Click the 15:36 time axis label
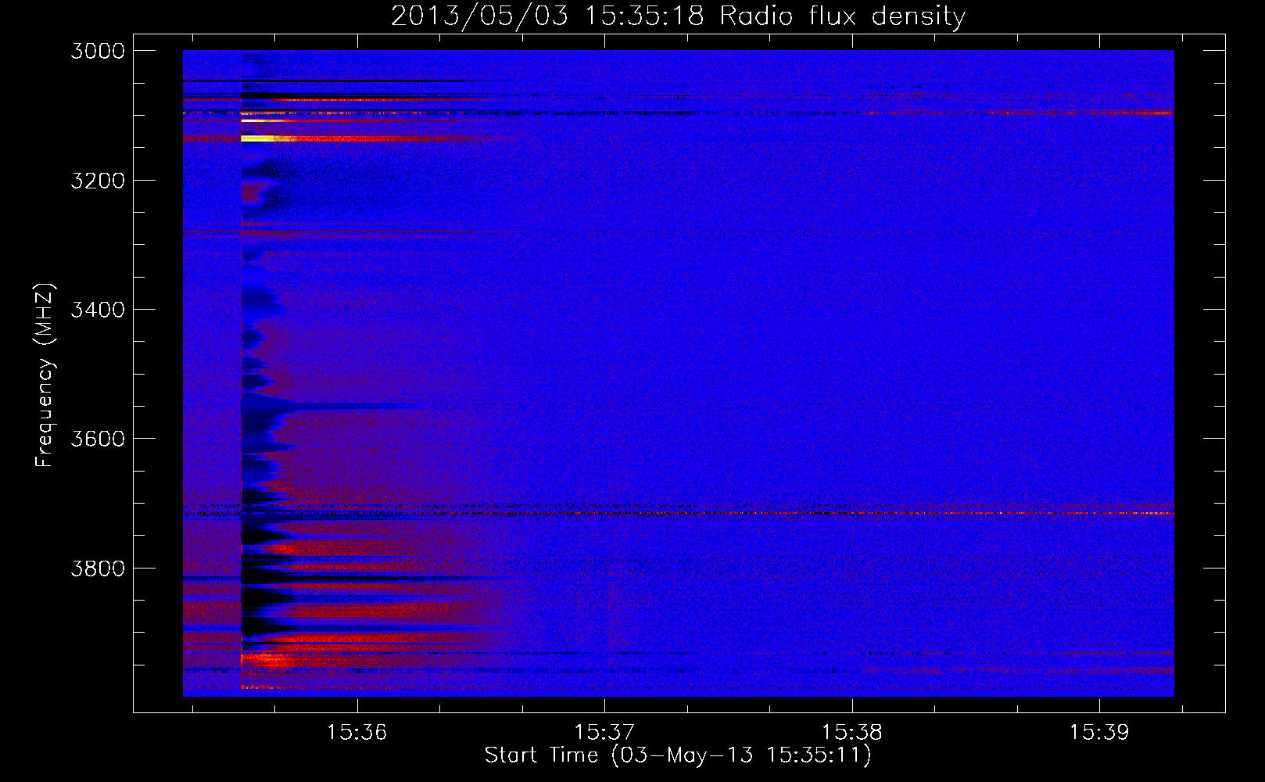Screen dimensions: 1265x782 pyautogui.click(x=357, y=732)
